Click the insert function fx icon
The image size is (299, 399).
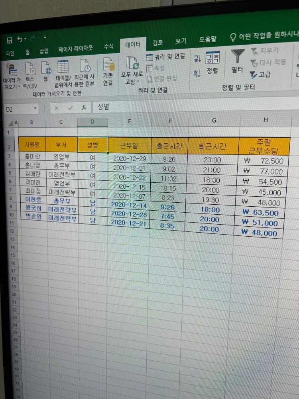(x=84, y=108)
